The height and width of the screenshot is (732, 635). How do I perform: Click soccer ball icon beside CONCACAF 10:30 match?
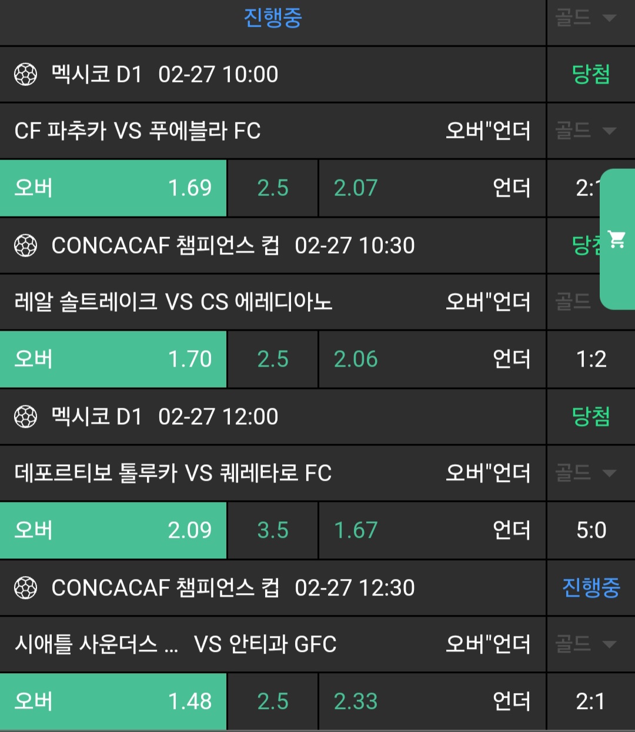click(x=25, y=245)
